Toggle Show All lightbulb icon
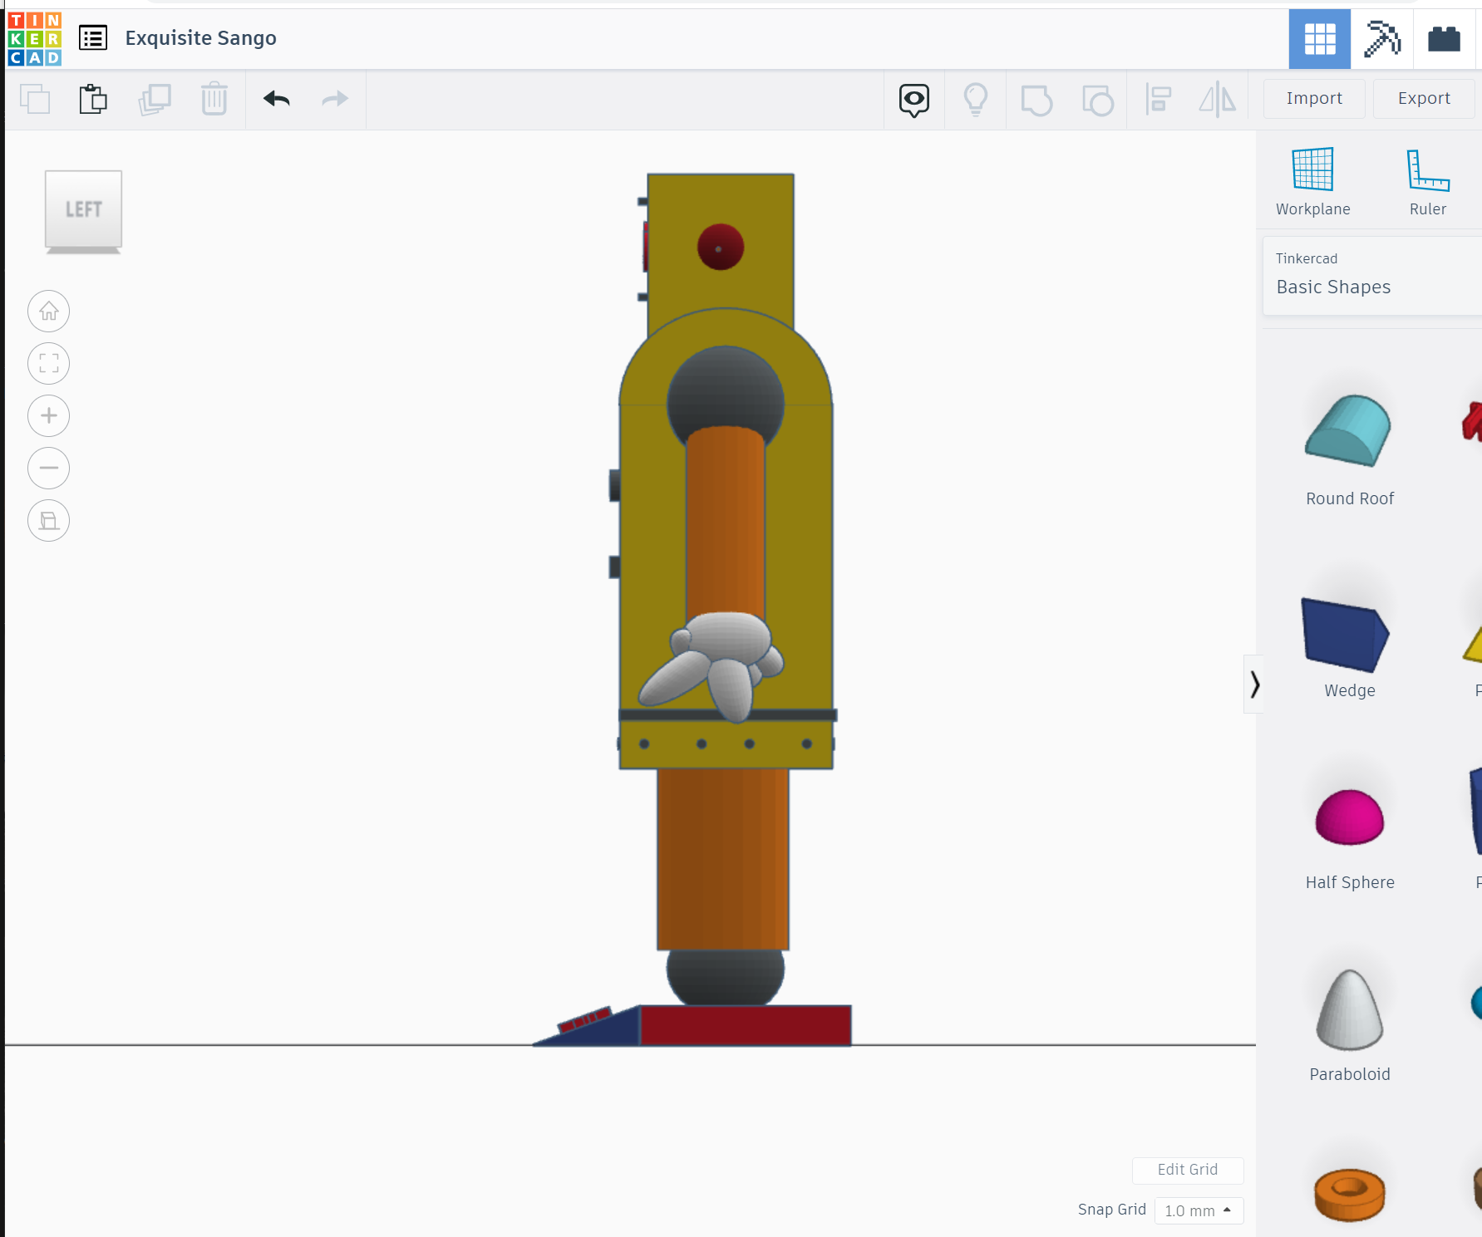 tap(976, 100)
